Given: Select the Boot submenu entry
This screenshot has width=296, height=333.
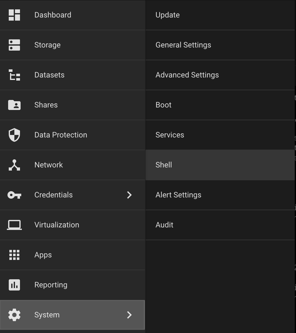Looking at the screenshot, I should click(x=164, y=105).
